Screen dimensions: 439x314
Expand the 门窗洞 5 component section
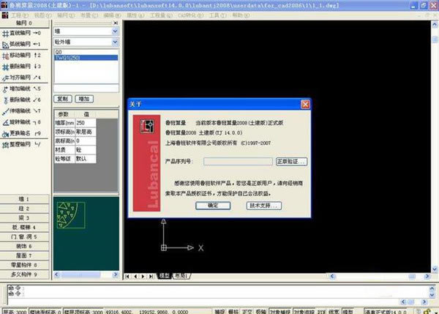pyautogui.click(x=24, y=237)
